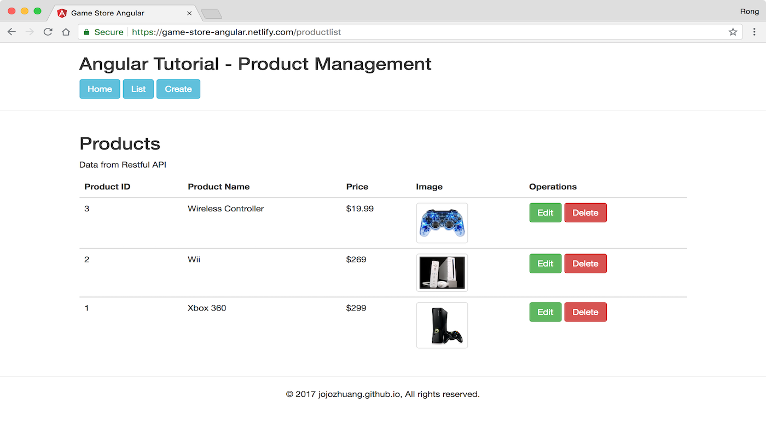Click the red close window button
766x438 pixels.
point(11,11)
